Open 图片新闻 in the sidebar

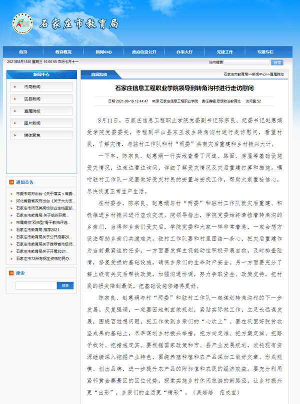(x=32, y=123)
